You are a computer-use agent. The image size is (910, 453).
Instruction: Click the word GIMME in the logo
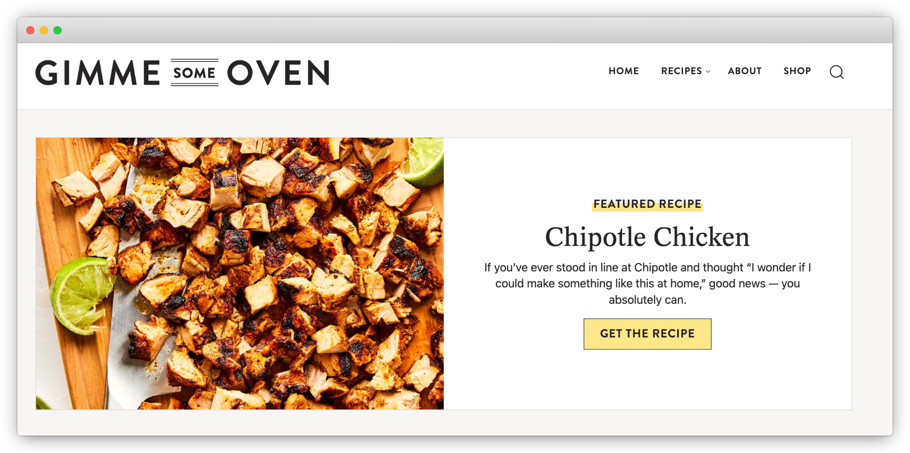coord(98,72)
